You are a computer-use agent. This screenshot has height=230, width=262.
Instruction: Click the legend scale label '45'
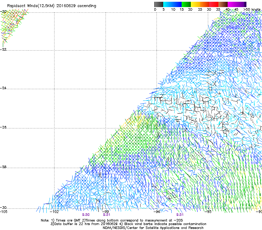(x=236, y=10)
